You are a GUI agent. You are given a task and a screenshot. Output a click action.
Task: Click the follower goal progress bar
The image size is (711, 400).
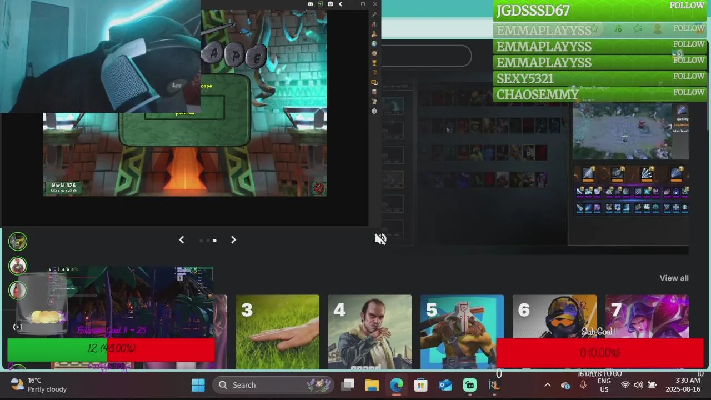point(111,349)
